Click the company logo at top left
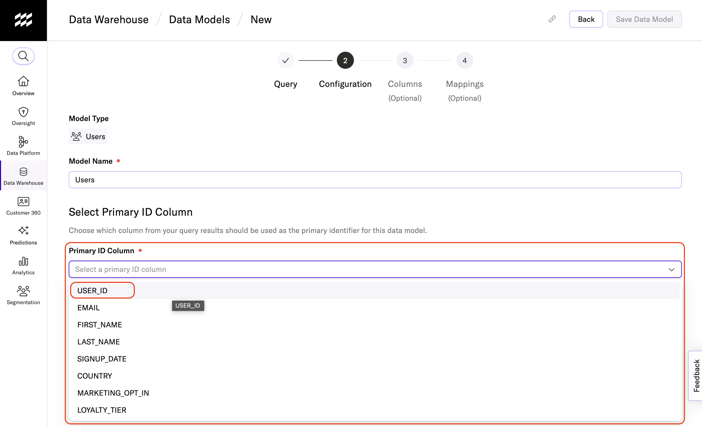The height and width of the screenshot is (426, 702). (23, 20)
